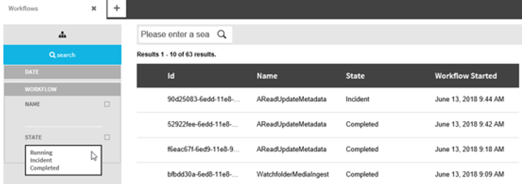Open workflow 90d25083 with Incident state
Image resolution: width=522 pixels, height=184 pixels.
328,99
